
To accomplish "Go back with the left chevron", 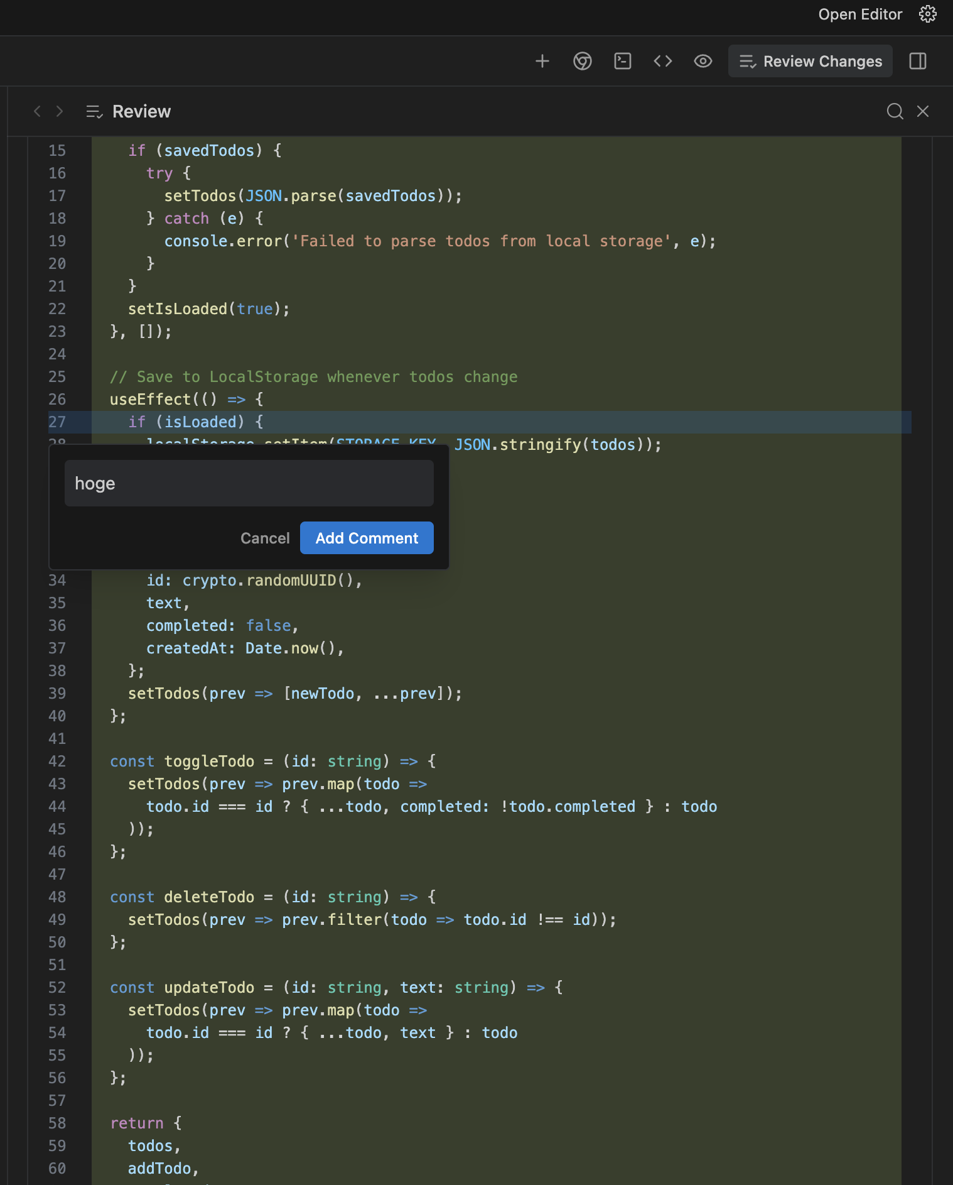I will point(37,111).
